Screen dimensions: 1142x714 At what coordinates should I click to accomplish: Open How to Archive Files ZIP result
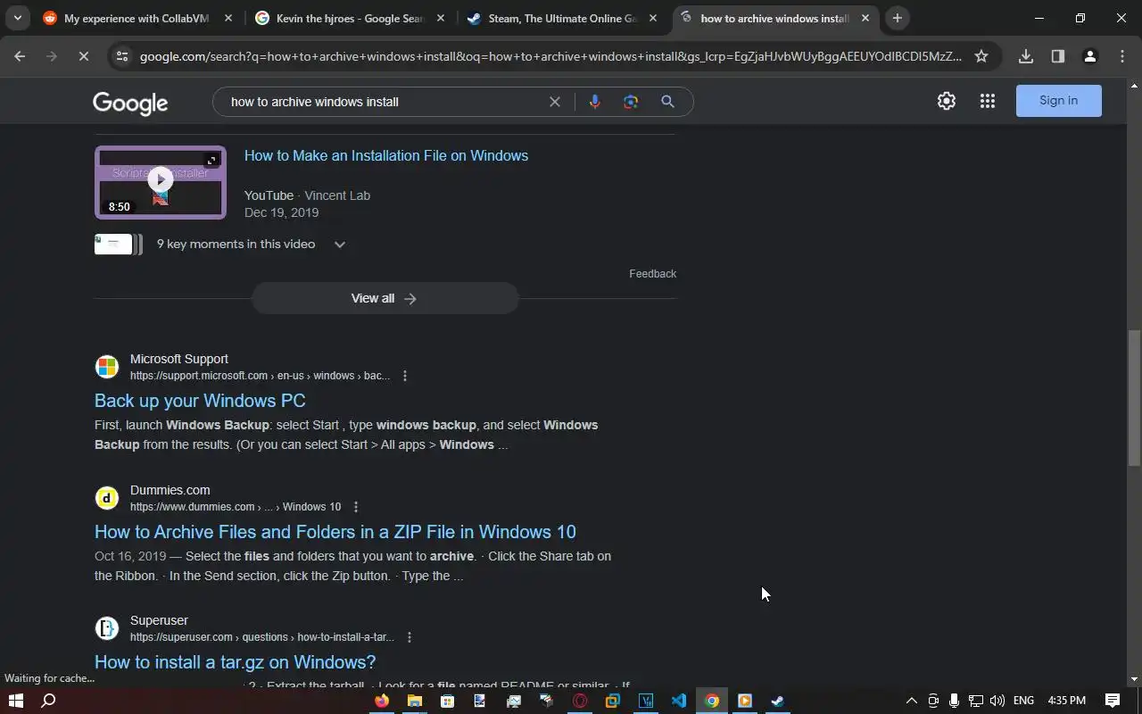pyautogui.click(x=335, y=532)
